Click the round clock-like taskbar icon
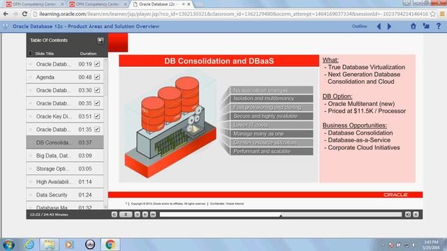This screenshot has width=447, height=251. (x=90, y=245)
